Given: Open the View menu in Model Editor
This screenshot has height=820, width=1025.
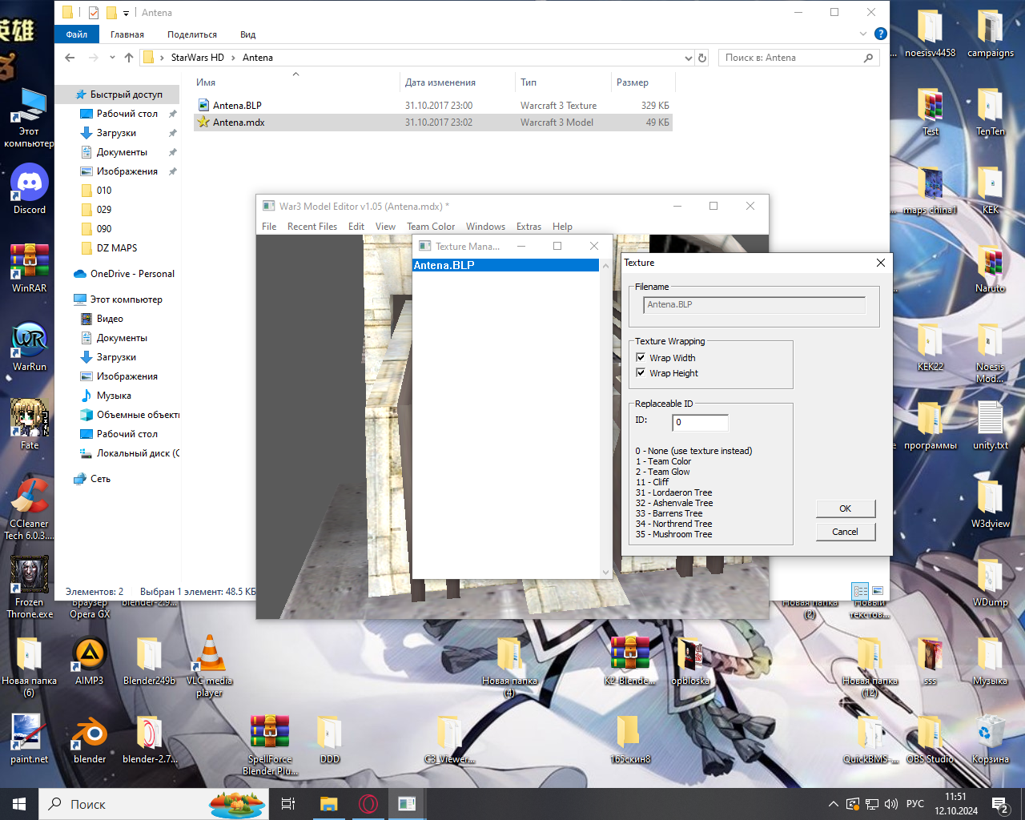Looking at the screenshot, I should click(385, 227).
